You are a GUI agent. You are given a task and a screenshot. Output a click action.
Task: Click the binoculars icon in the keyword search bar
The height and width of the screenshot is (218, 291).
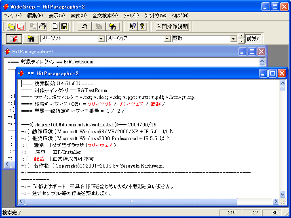(31, 39)
